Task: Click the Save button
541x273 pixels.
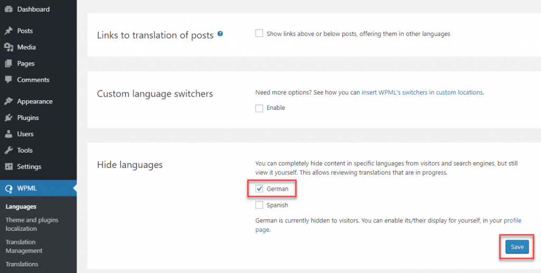Action: pyautogui.click(x=517, y=247)
